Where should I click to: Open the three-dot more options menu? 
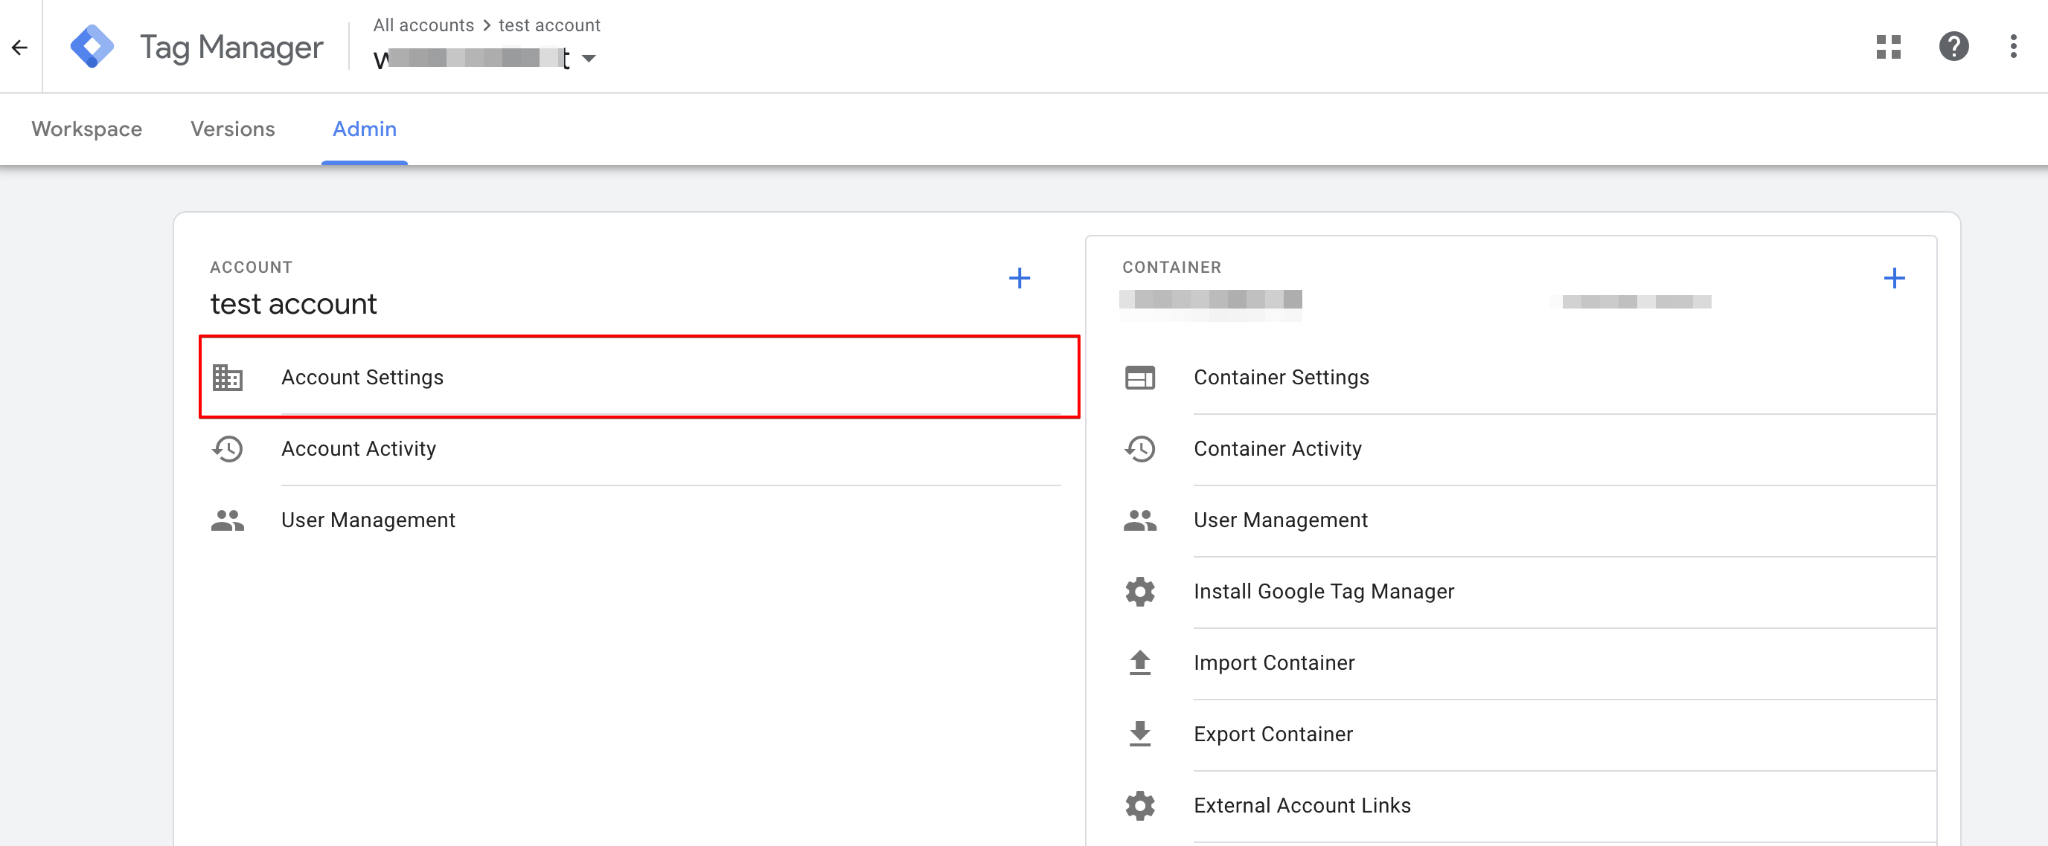click(2013, 47)
